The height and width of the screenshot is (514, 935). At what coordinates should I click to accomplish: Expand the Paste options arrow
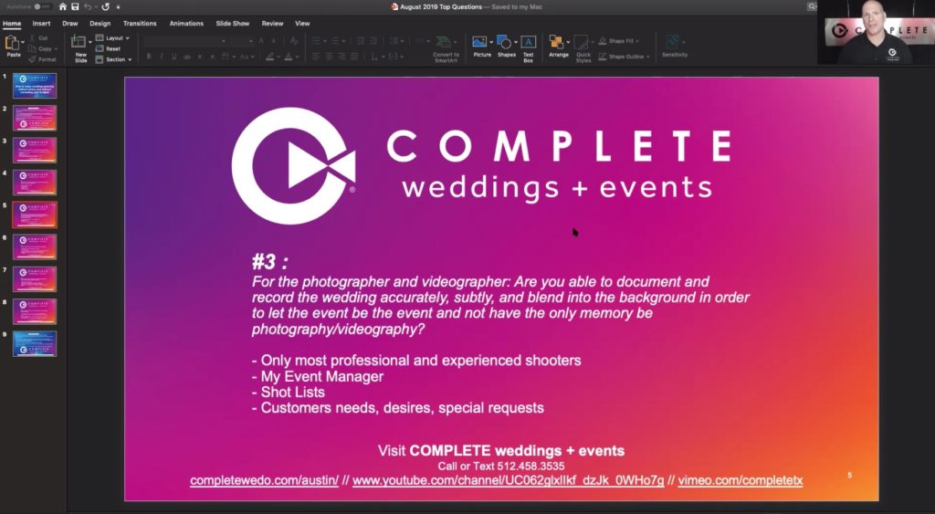point(23,42)
